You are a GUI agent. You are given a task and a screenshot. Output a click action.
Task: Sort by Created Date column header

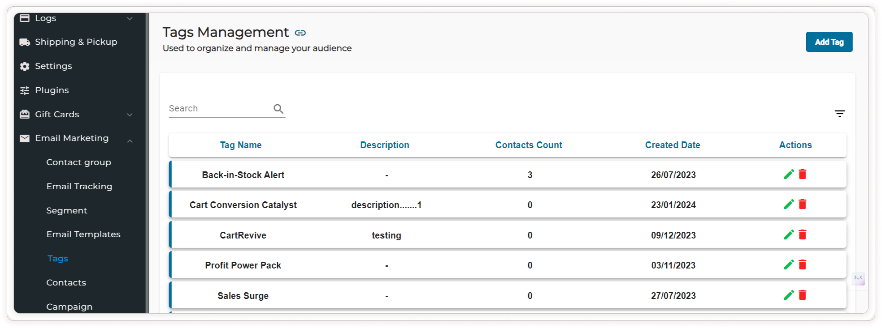(x=672, y=145)
